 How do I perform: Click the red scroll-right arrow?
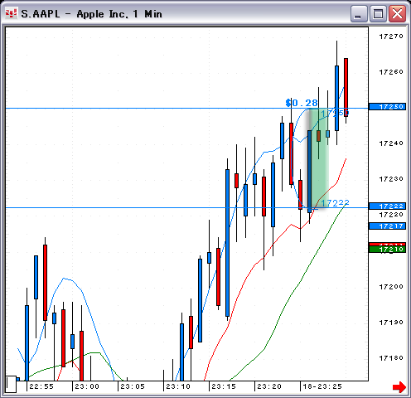(399, 386)
